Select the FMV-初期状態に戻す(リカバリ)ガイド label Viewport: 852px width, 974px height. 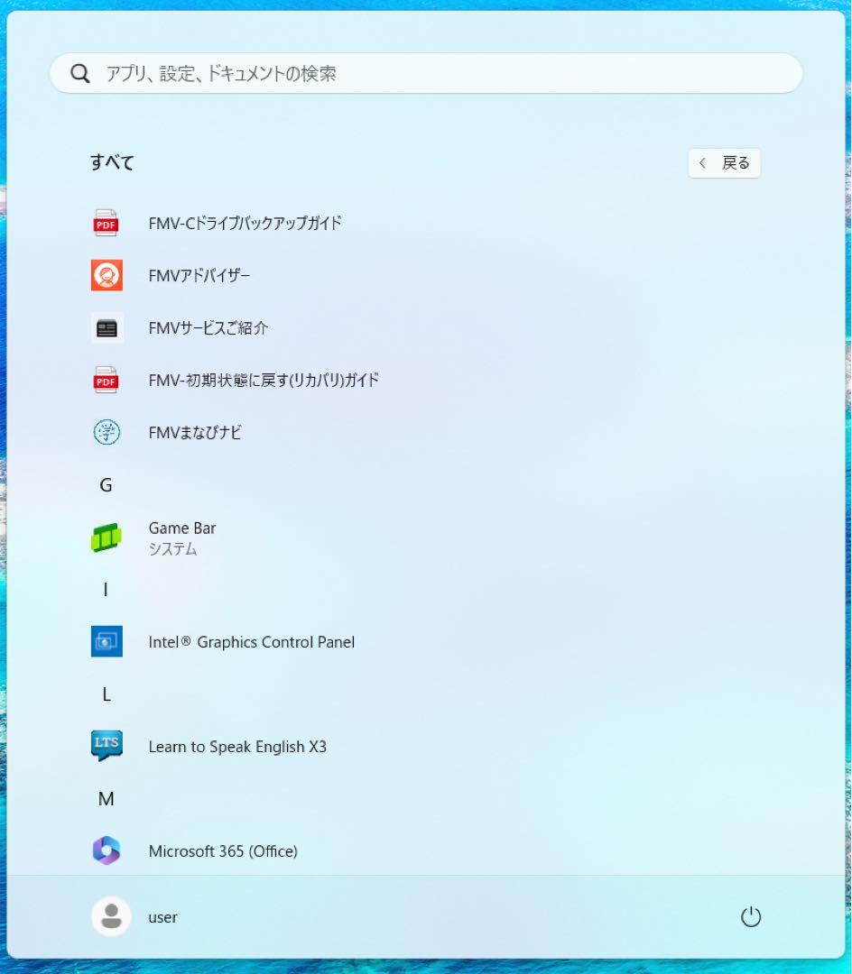click(x=264, y=381)
